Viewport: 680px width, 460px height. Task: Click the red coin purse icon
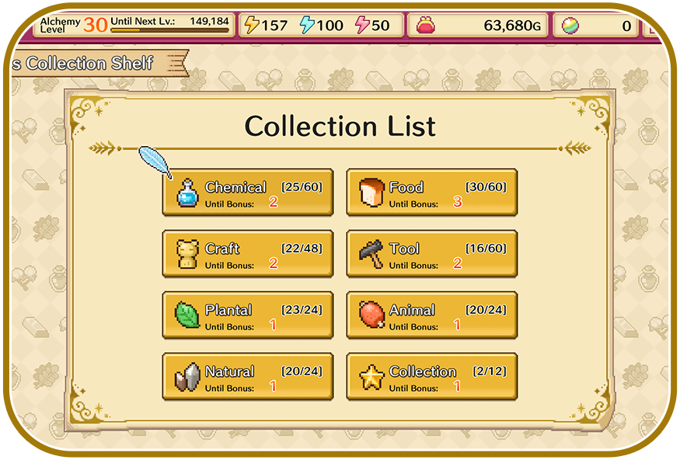(x=425, y=25)
